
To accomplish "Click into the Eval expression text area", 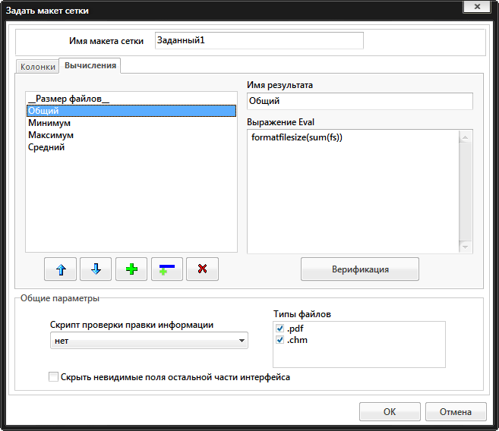I will tap(353, 191).
